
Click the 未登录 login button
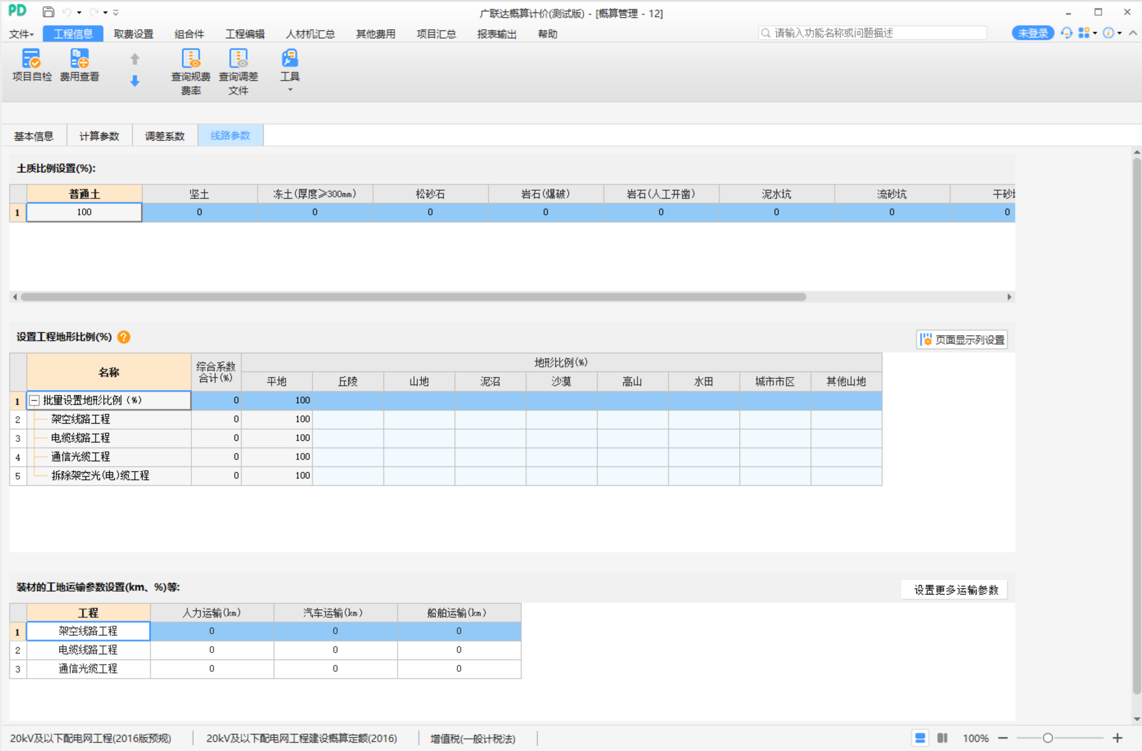point(1032,33)
